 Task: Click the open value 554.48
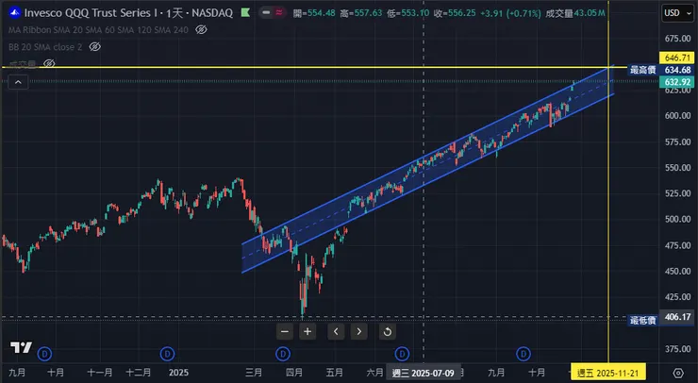point(322,13)
